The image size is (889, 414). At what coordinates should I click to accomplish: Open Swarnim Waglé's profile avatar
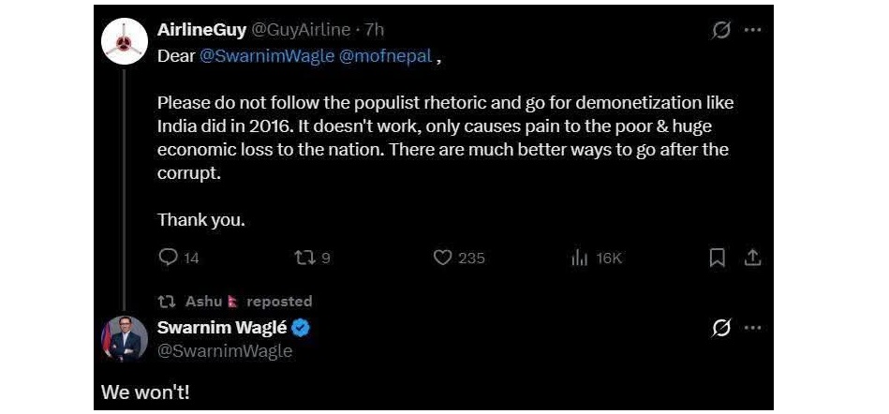[125, 339]
